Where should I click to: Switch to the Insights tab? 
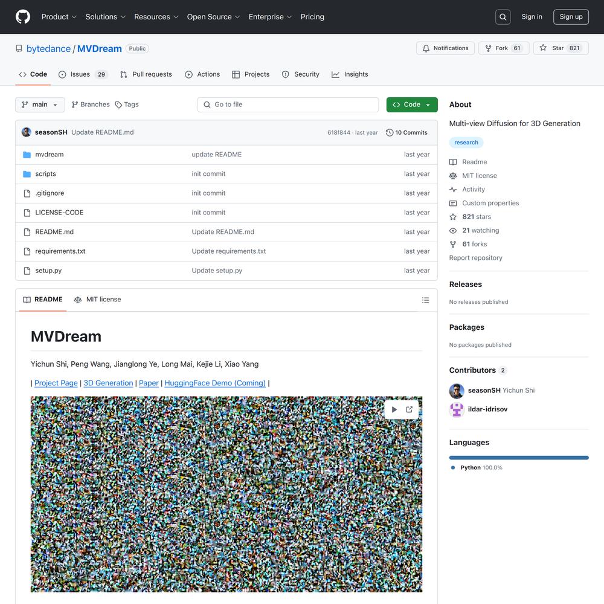pos(350,74)
